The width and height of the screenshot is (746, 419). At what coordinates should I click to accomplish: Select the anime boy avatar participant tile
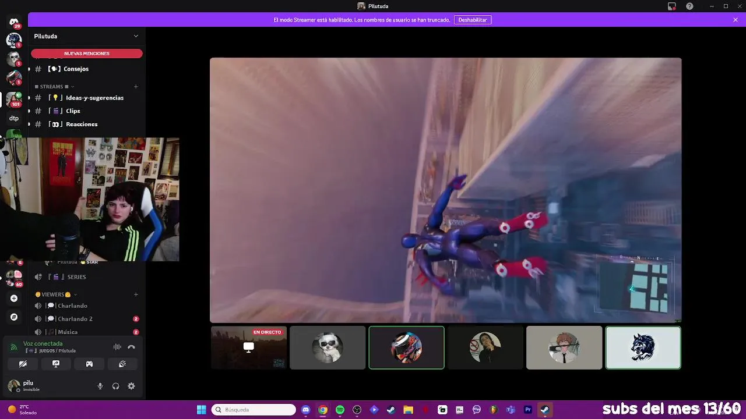pos(564,347)
